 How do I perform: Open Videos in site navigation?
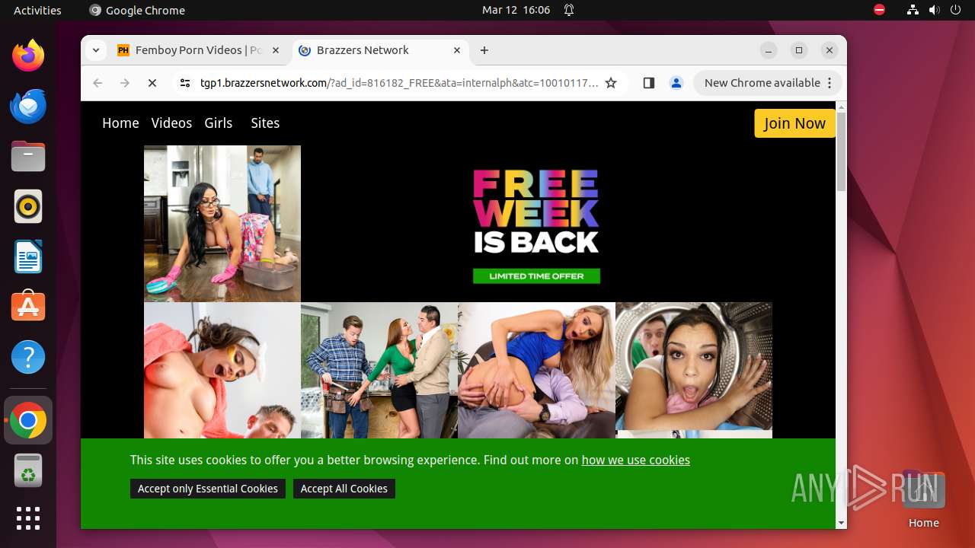(x=171, y=123)
